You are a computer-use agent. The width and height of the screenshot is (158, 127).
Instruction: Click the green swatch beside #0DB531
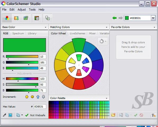click(x=127, y=18)
